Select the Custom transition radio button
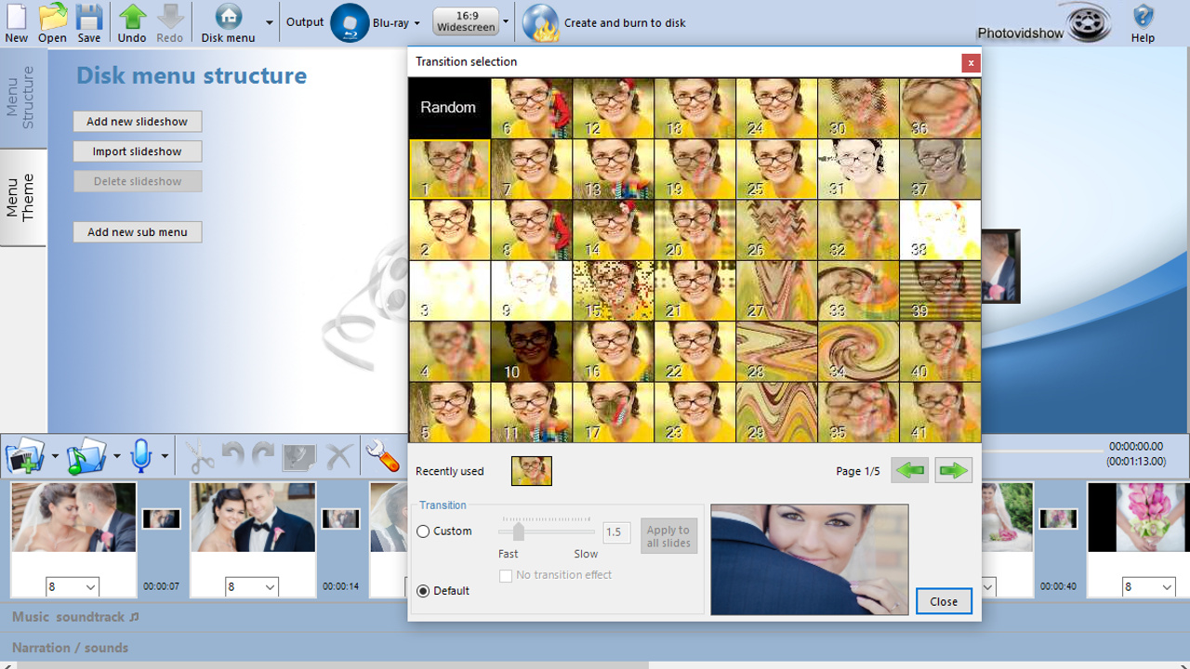This screenshot has height=669, width=1190. (x=423, y=531)
